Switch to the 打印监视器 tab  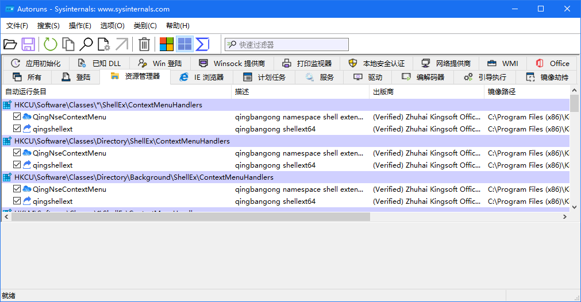click(x=307, y=63)
